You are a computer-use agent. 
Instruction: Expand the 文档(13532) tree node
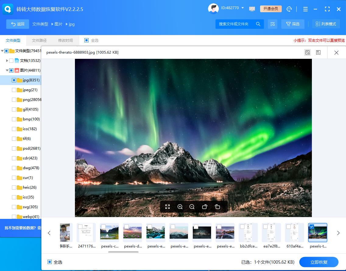click(7, 60)
